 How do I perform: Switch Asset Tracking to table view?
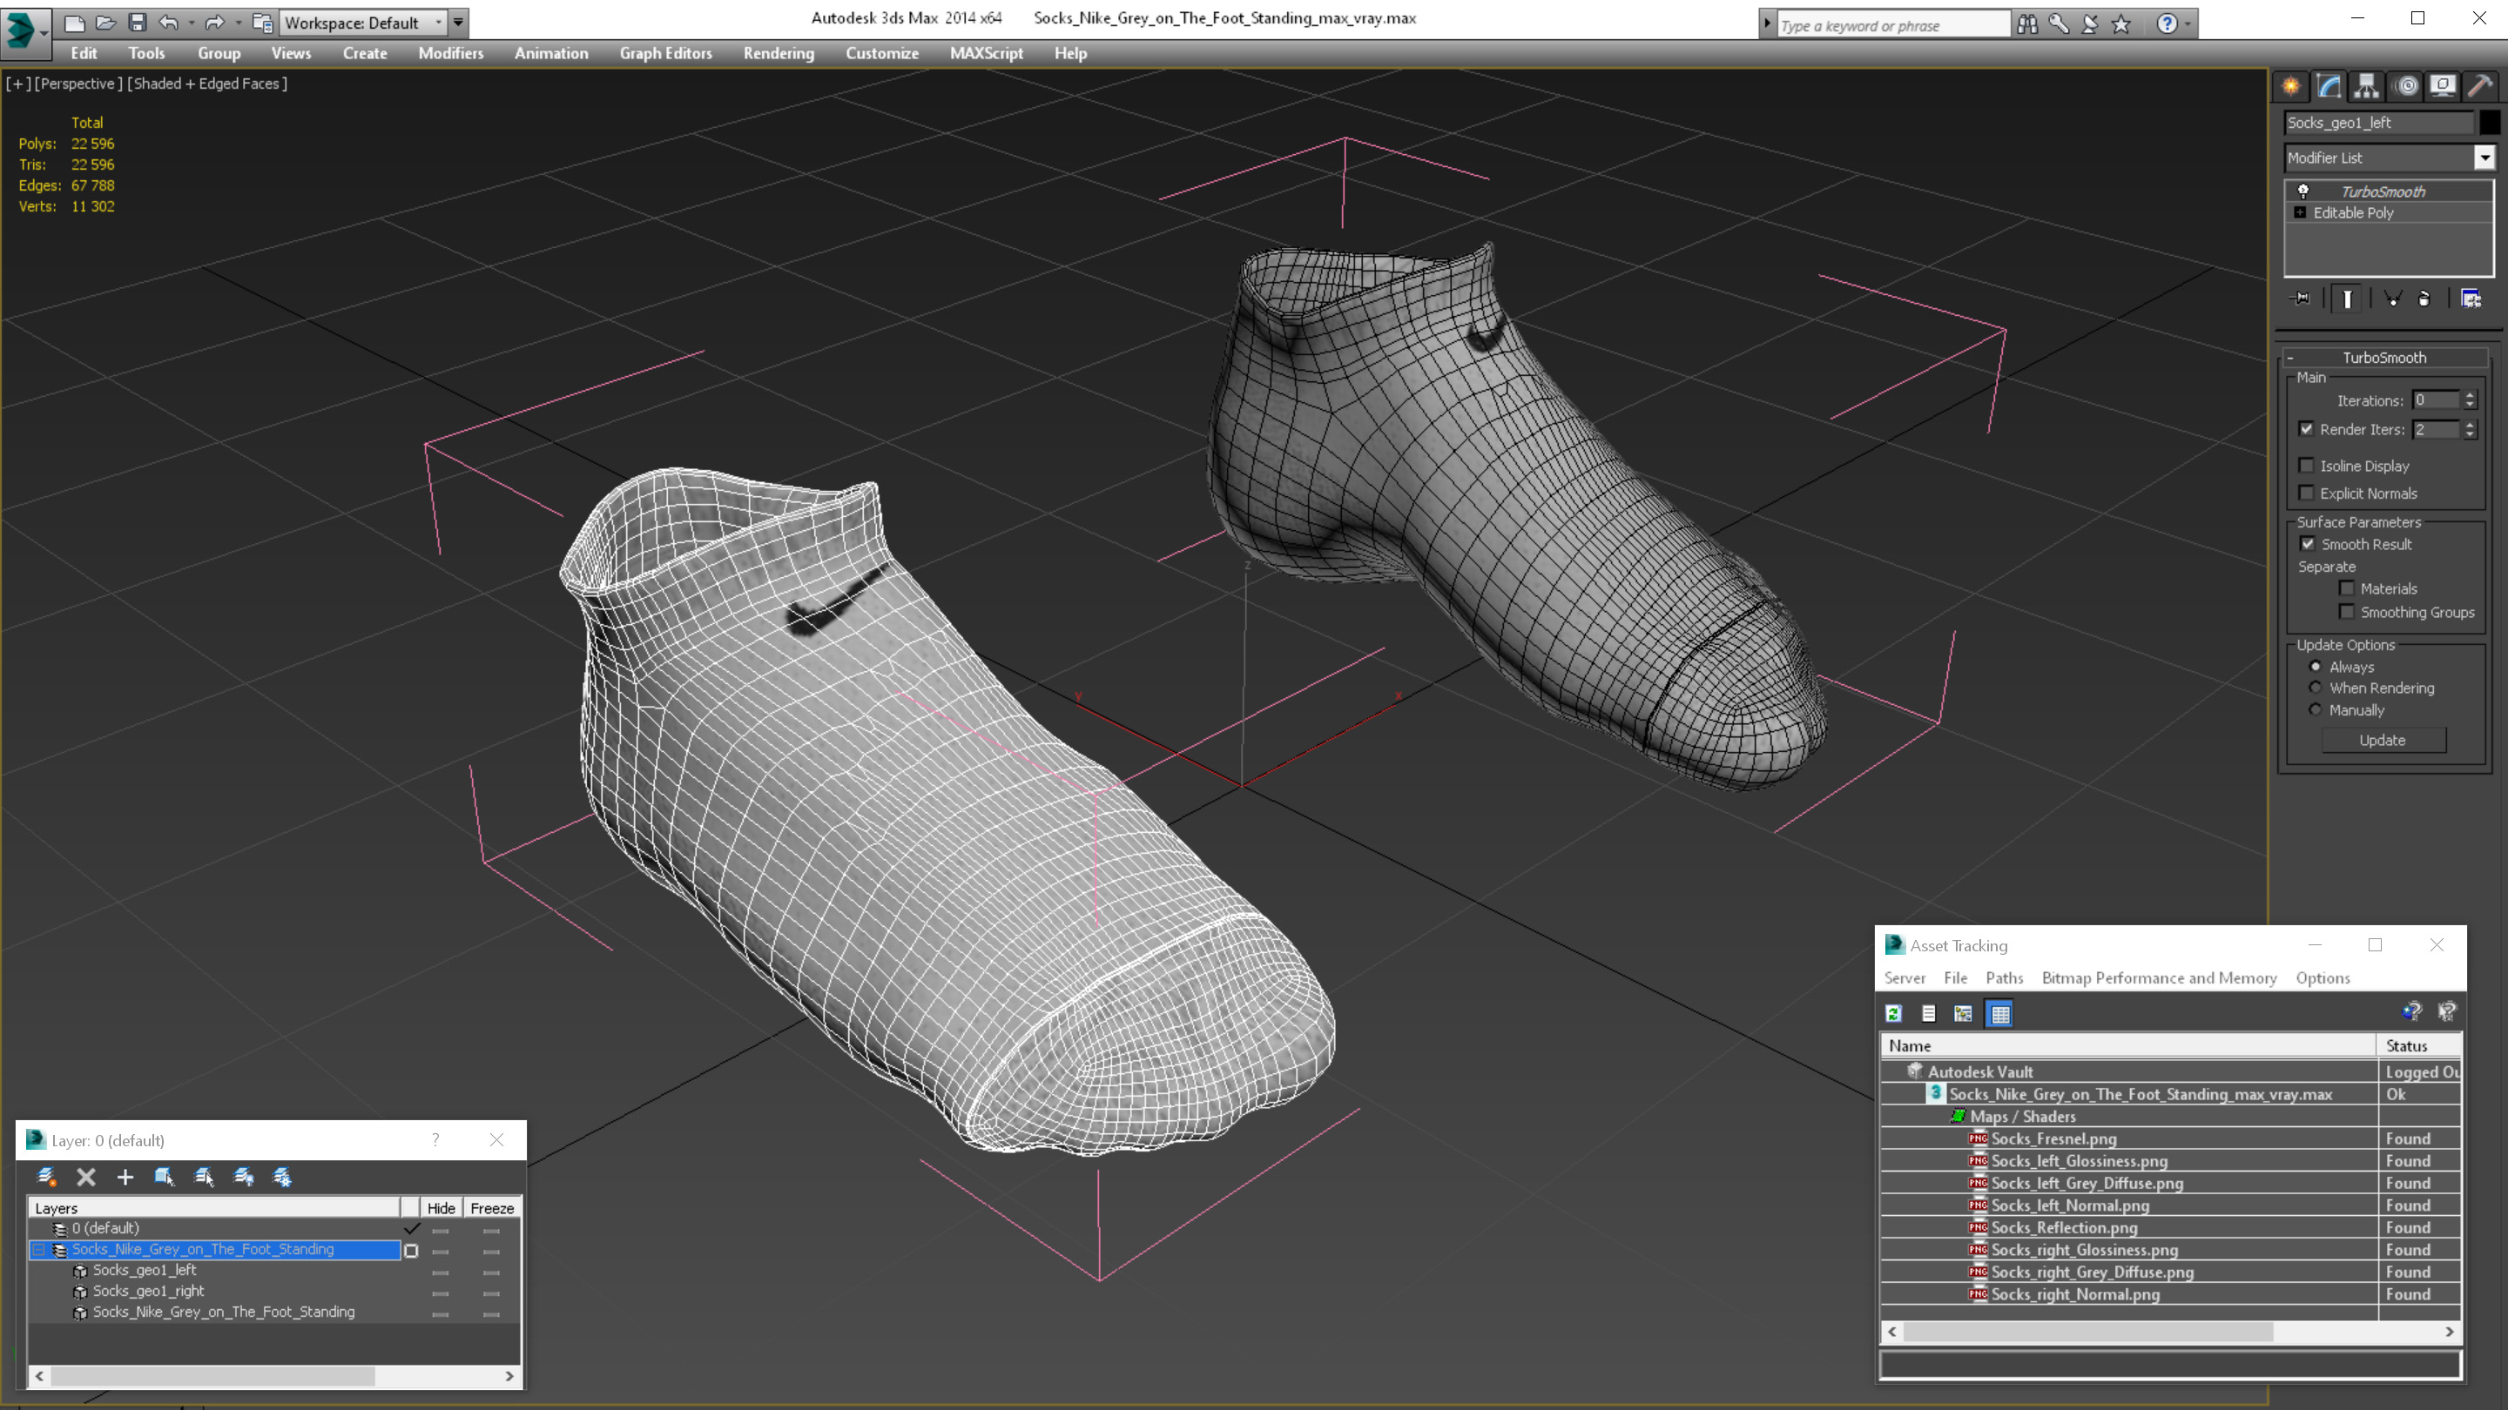1999,1014
